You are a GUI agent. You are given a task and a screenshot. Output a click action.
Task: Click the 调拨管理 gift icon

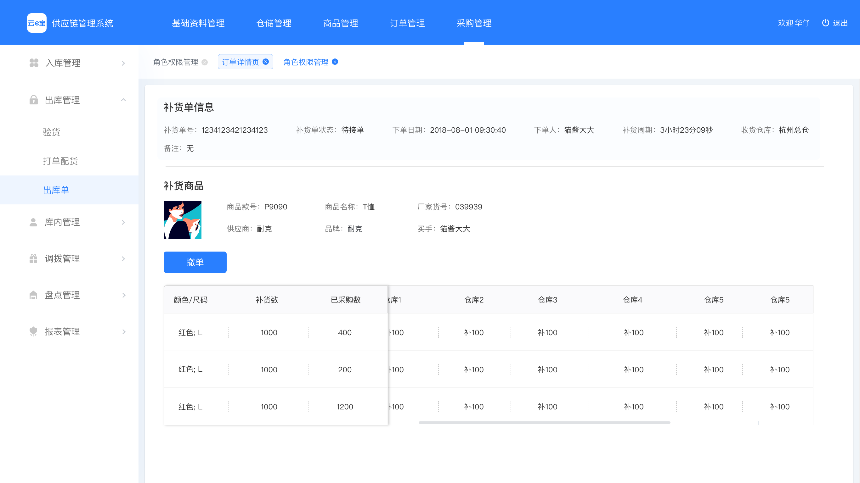click(x=33, y=258)
